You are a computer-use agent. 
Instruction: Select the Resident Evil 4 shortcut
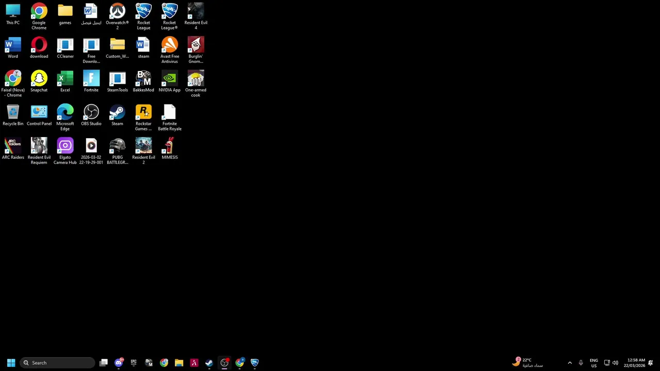pyautogui.click(x=195, y=16)
